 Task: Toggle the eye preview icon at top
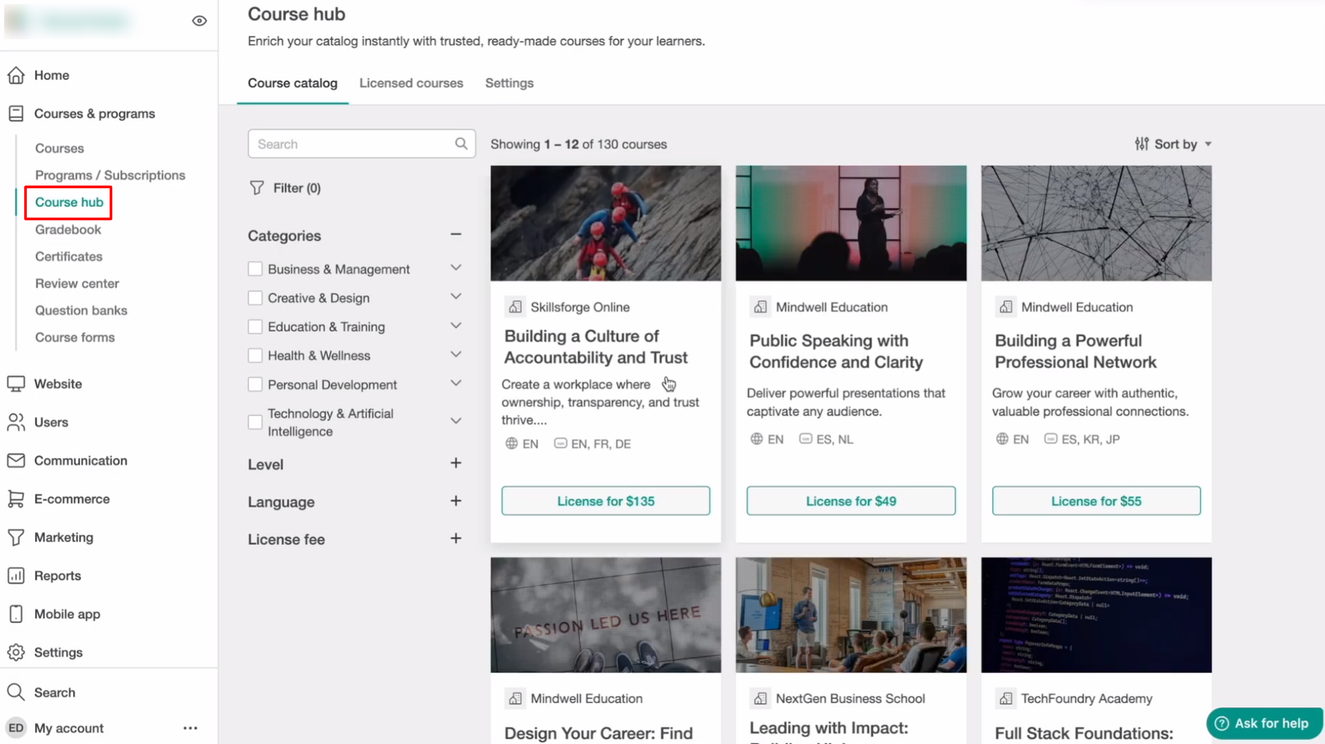click(199, 21)
